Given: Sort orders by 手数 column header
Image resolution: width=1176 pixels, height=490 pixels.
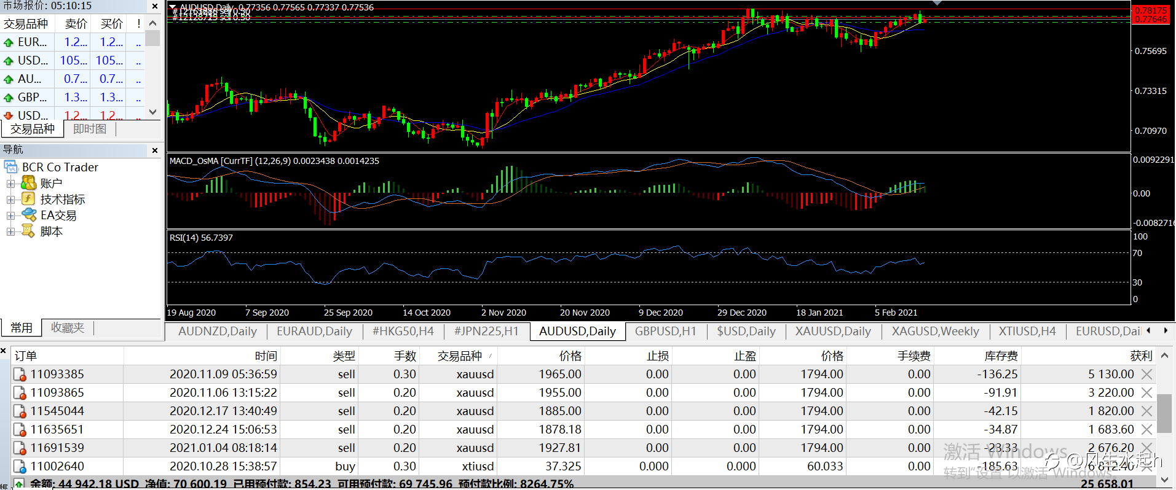Looking at the screenshot, I should (389, 356).
